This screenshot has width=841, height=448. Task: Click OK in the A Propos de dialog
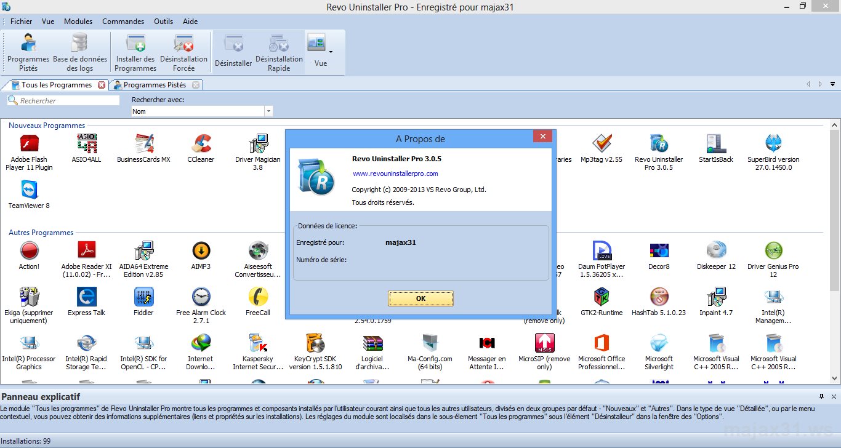point(420,298)
